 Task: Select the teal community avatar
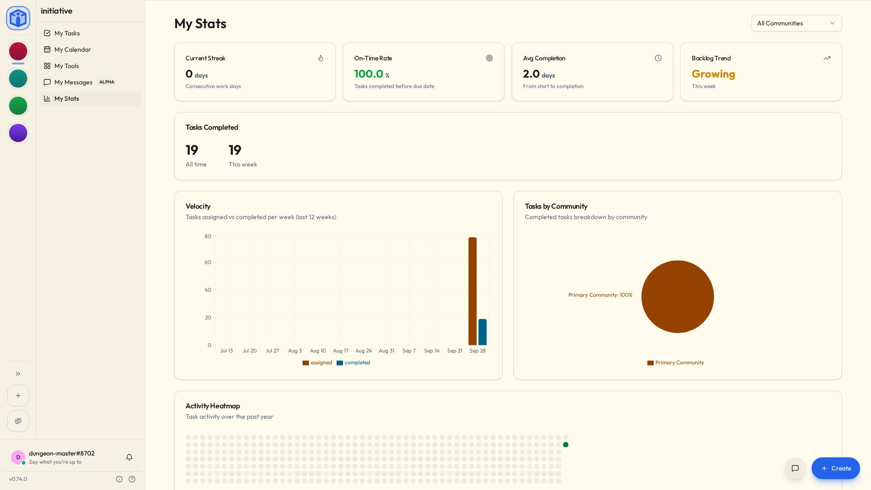(x=18, y=78)
